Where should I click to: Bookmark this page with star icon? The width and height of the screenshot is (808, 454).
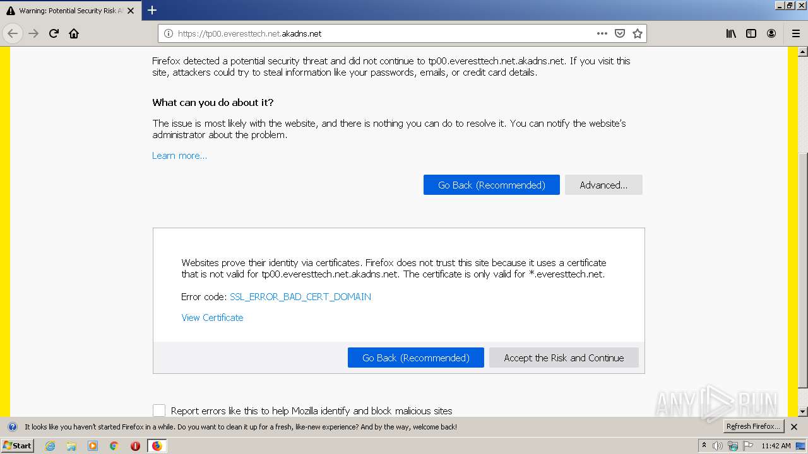[x=638, y=33]
